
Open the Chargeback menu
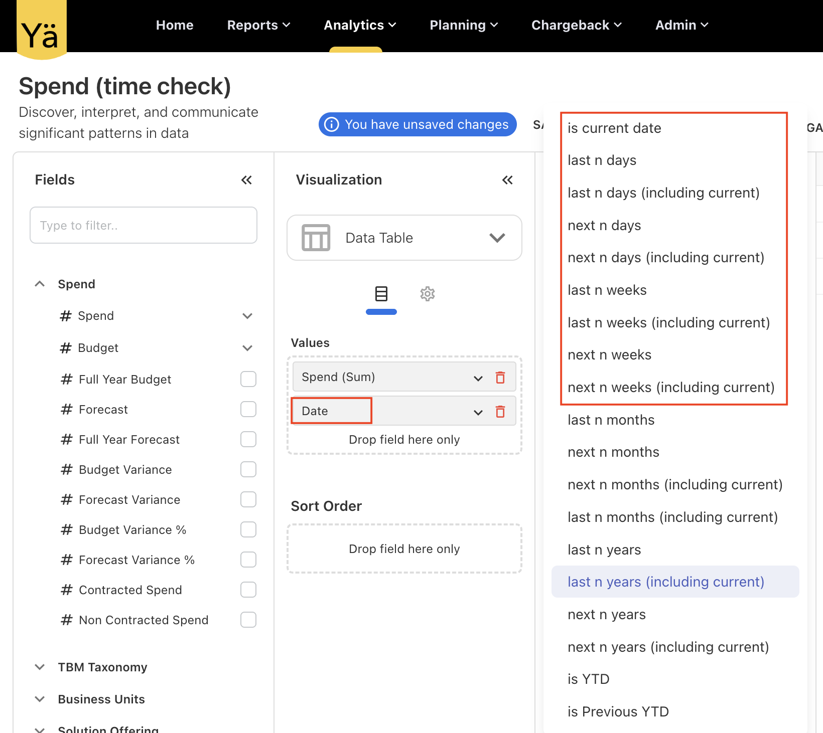pyautogui.click(x=576, y=25)
